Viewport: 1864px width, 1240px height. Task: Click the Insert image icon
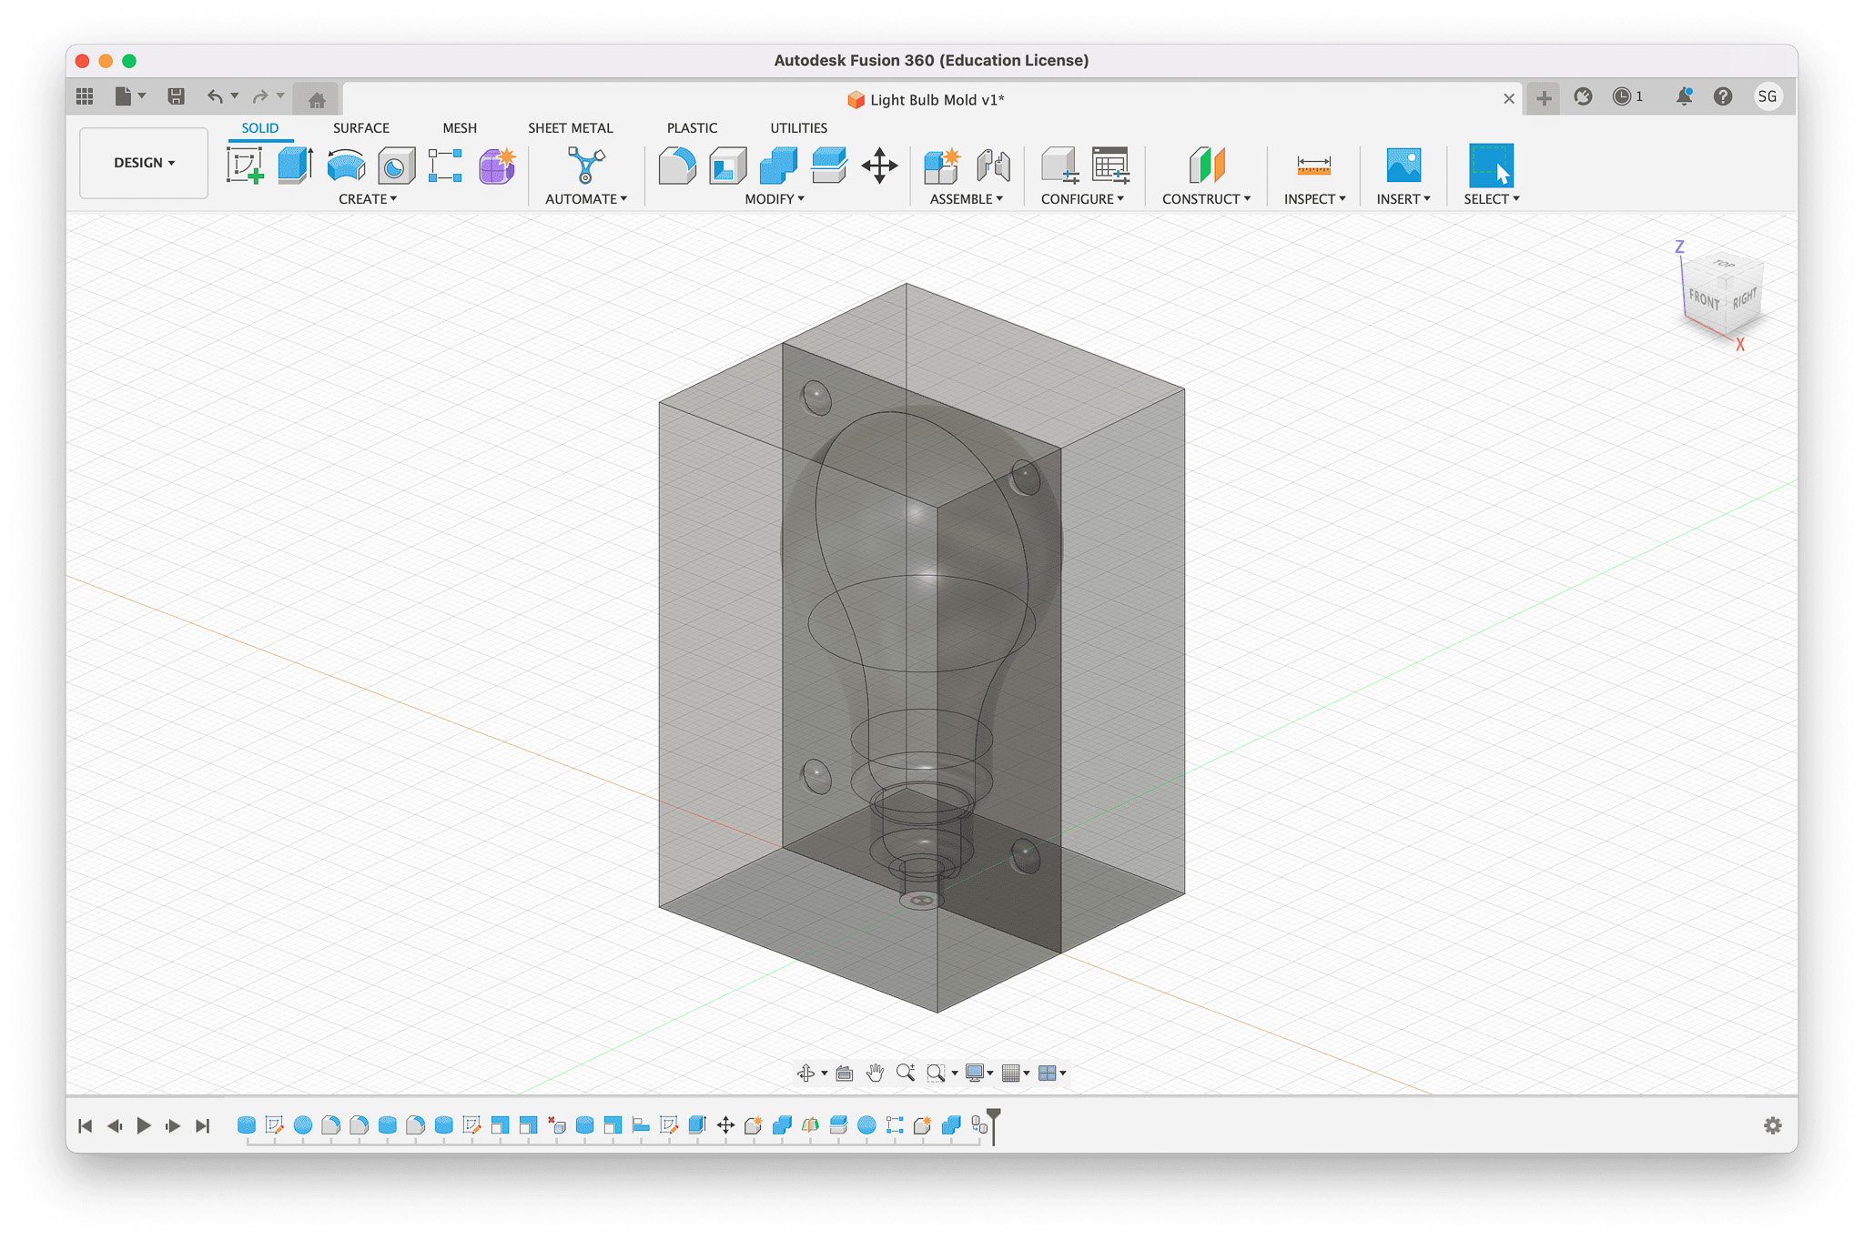tap(1403, 166)
